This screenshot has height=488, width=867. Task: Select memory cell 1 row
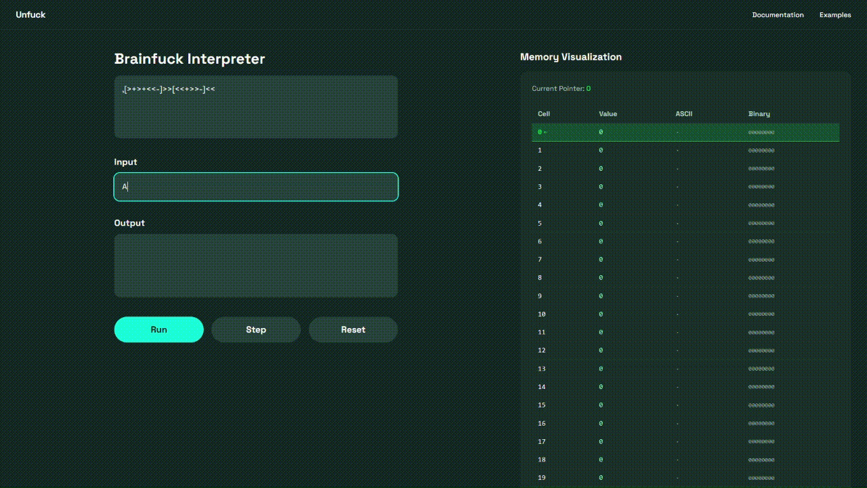coord(685,150)
